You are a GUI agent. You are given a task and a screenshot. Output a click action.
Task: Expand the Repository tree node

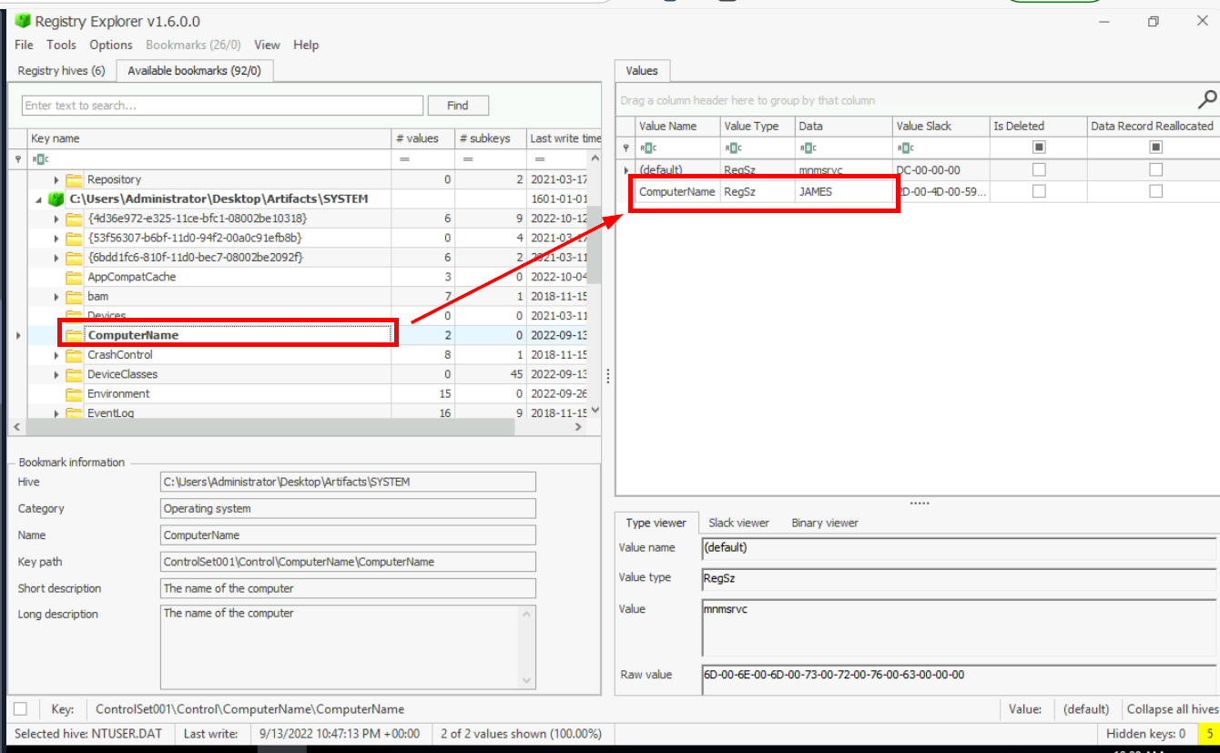(x=56, y=180)
